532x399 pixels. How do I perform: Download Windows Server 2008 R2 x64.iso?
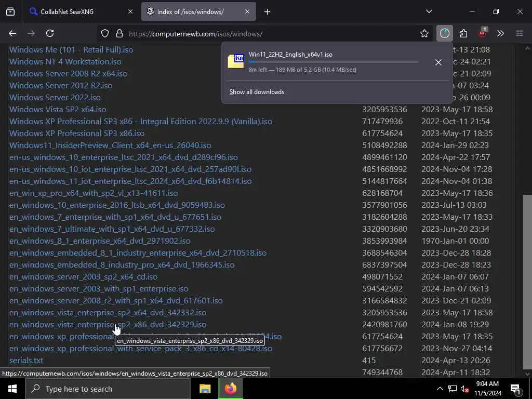pyautogui.click(x=68, y=74)
